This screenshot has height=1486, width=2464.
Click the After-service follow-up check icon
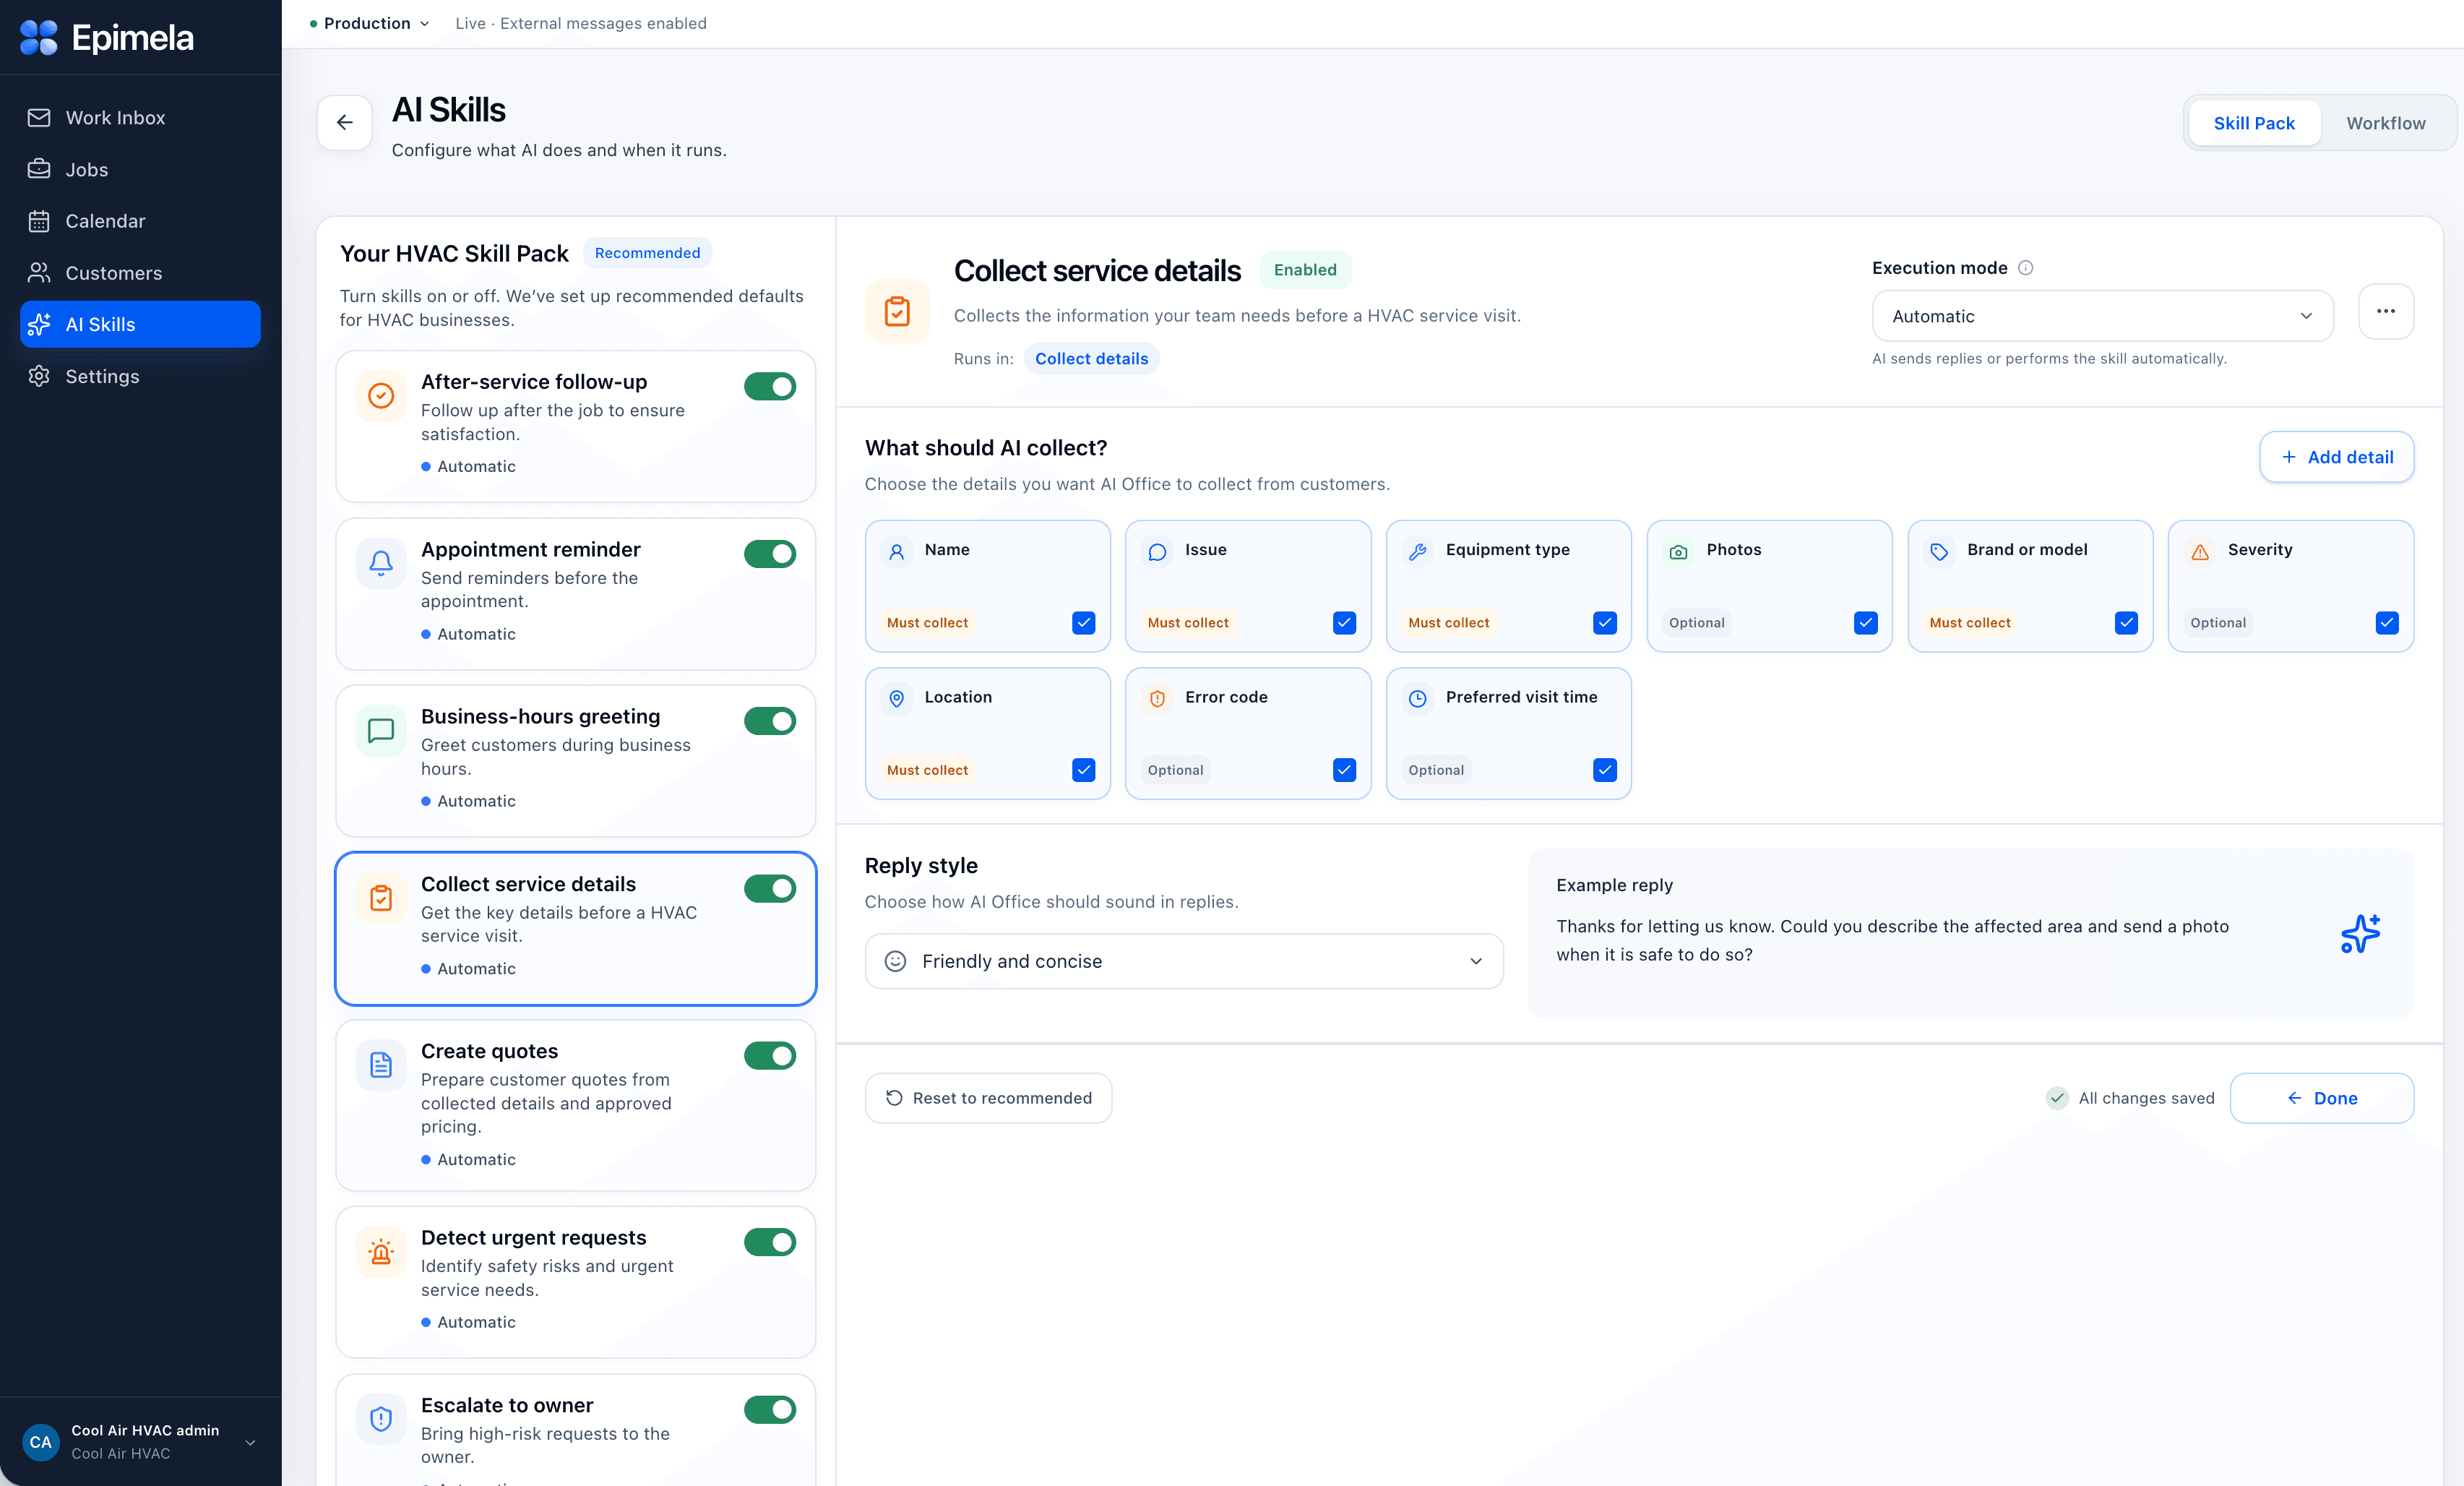coord(381,396)
